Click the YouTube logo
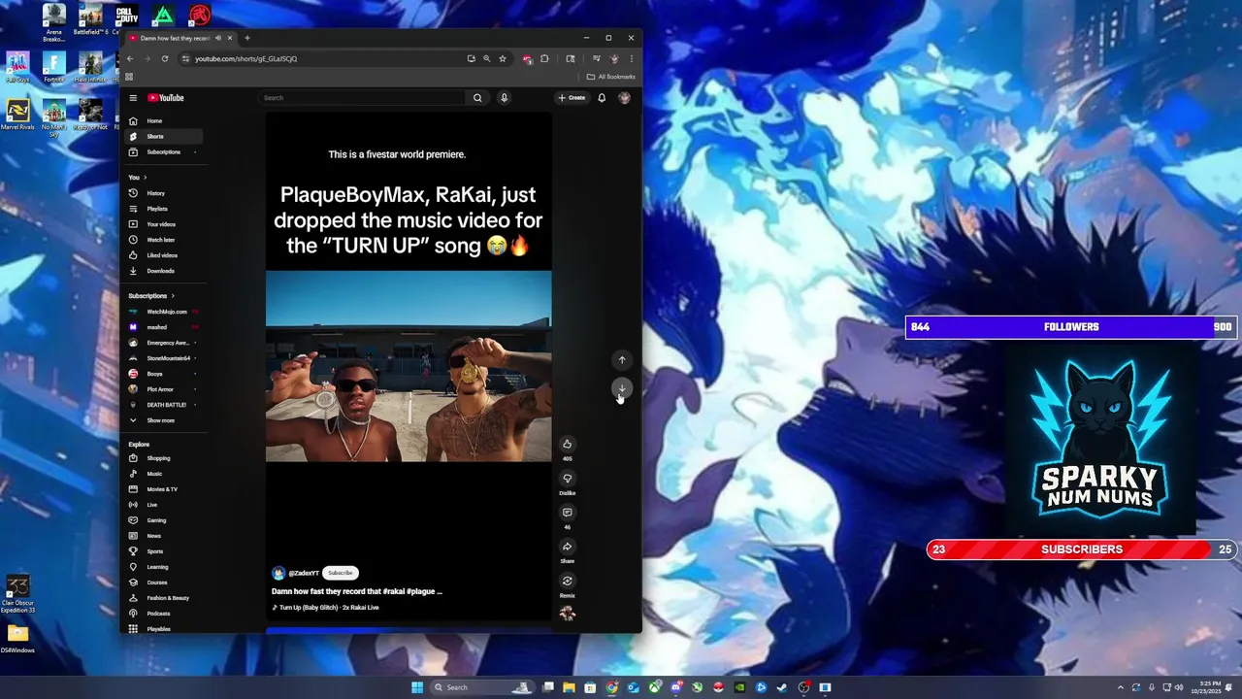Screen dimensions: 1242x699 pyautogui.click(x=166, y=98)
